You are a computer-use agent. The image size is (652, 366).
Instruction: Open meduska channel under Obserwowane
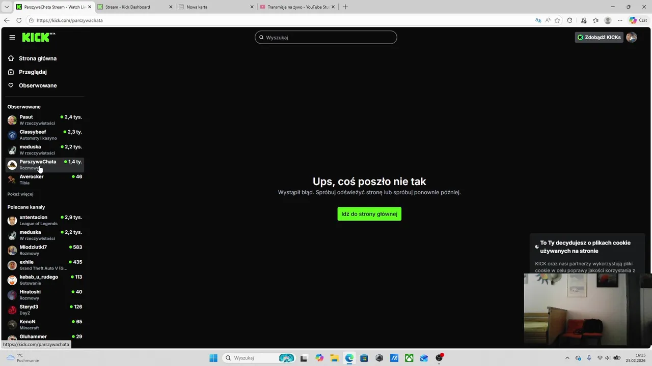(45, 149)
